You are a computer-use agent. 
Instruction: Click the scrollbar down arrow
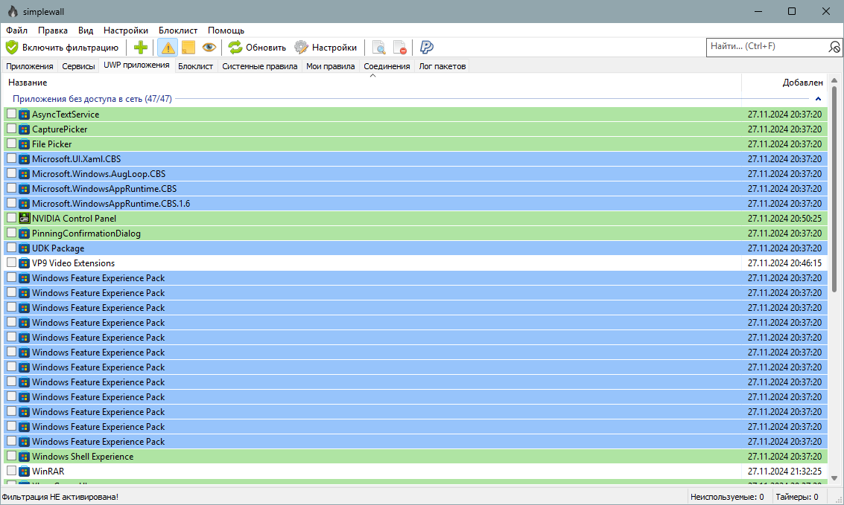click(834, 477)
